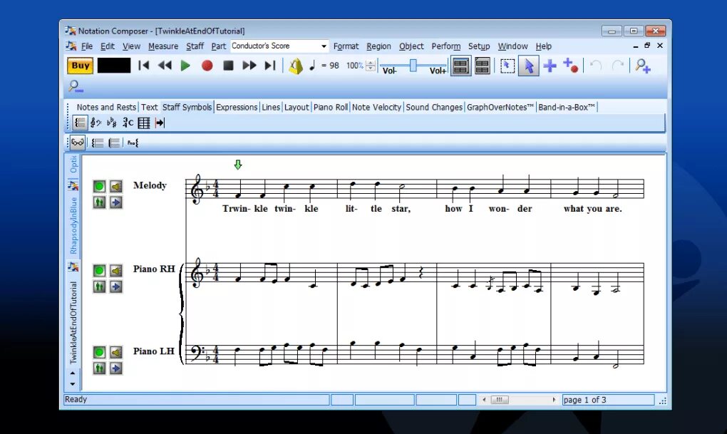Click green playback position arrow above Melody
The height and width of the screenshot is (434, 727).
click(238, 165)
